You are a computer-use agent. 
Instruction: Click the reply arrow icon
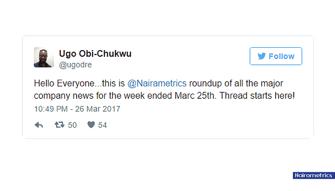[x=39, y=125]
